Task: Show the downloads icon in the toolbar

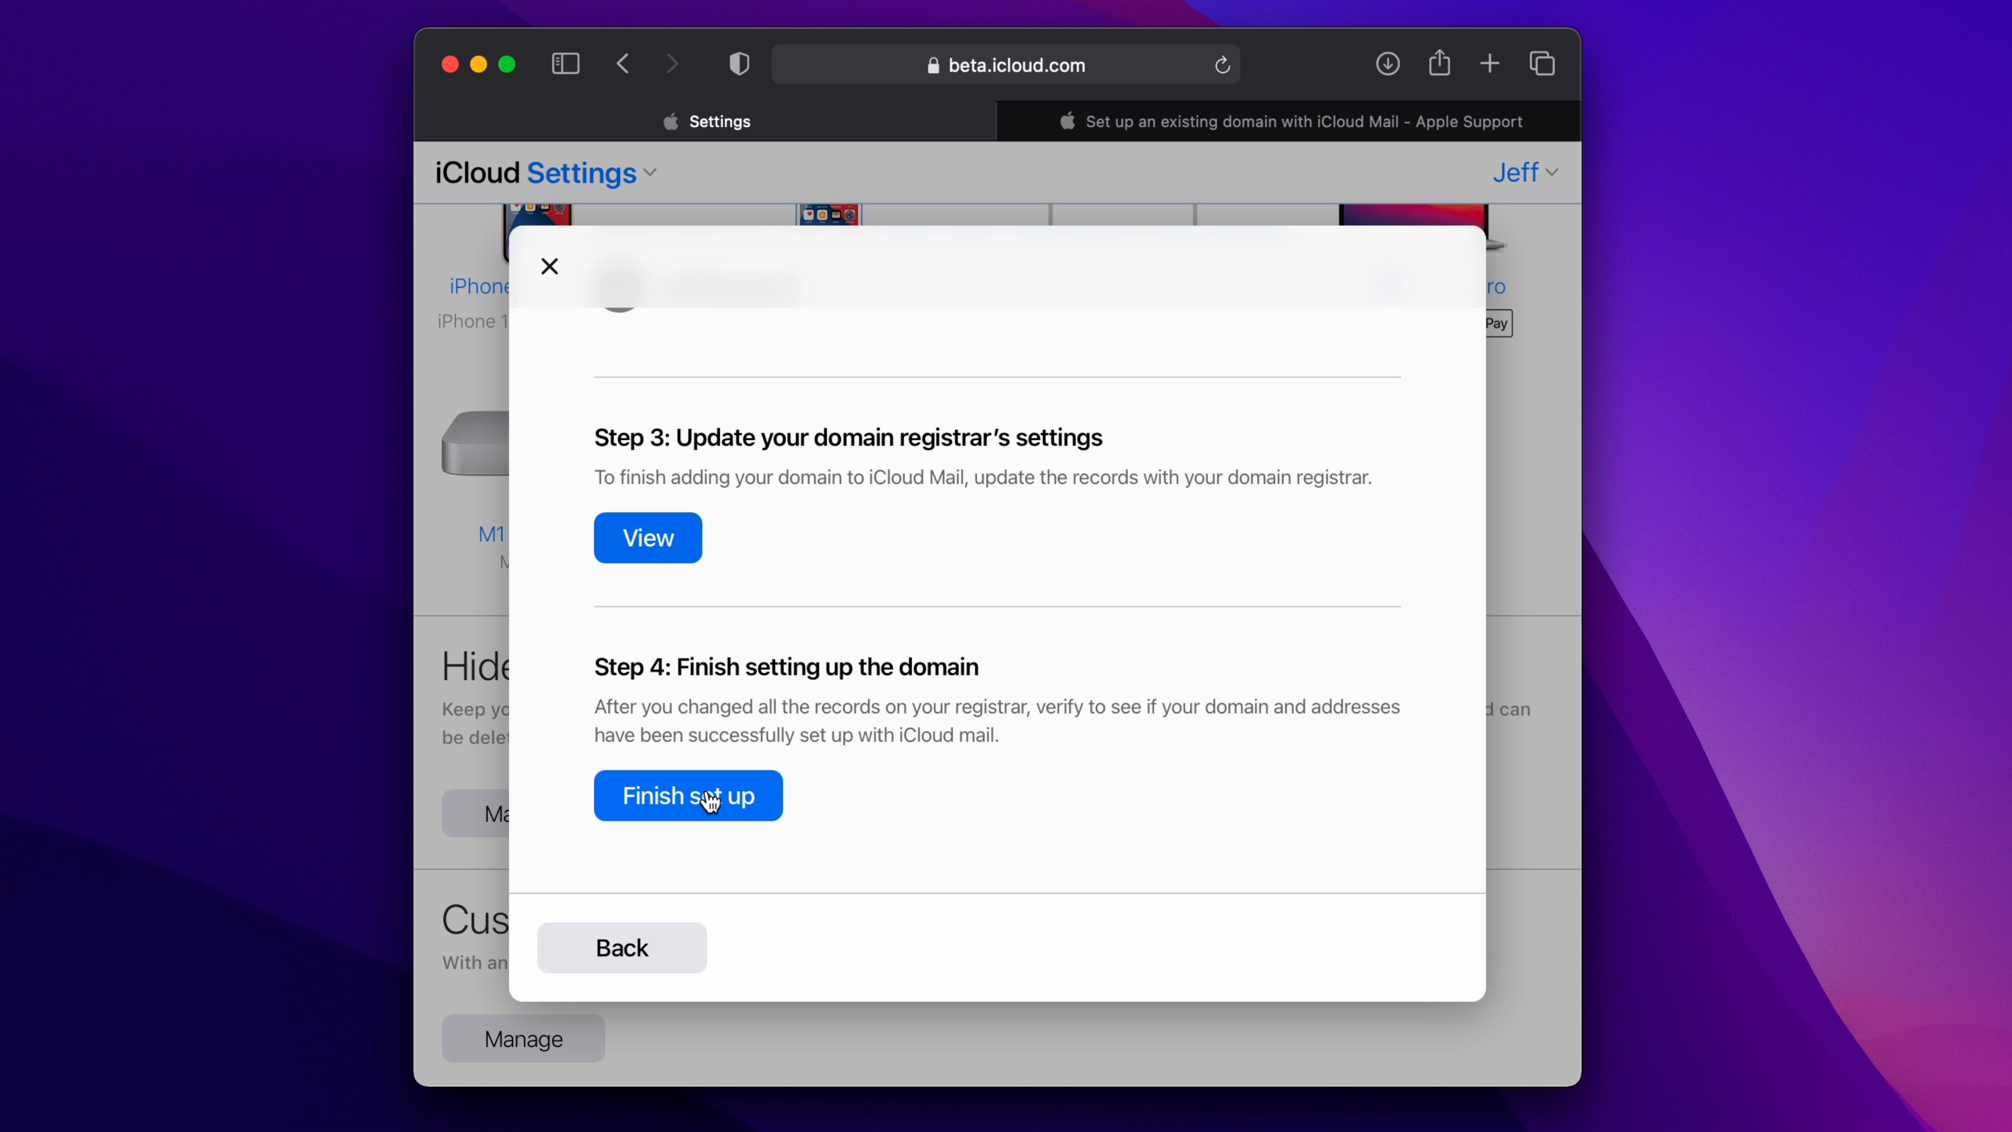Action: (x=1387, y=64)
